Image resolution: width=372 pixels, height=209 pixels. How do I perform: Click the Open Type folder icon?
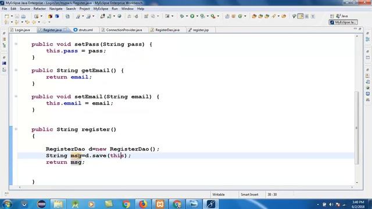(x=254, y=16)
